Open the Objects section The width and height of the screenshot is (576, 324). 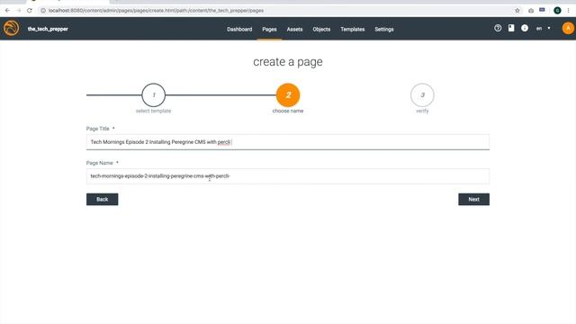pyautogui.click(x=321, y=29)
